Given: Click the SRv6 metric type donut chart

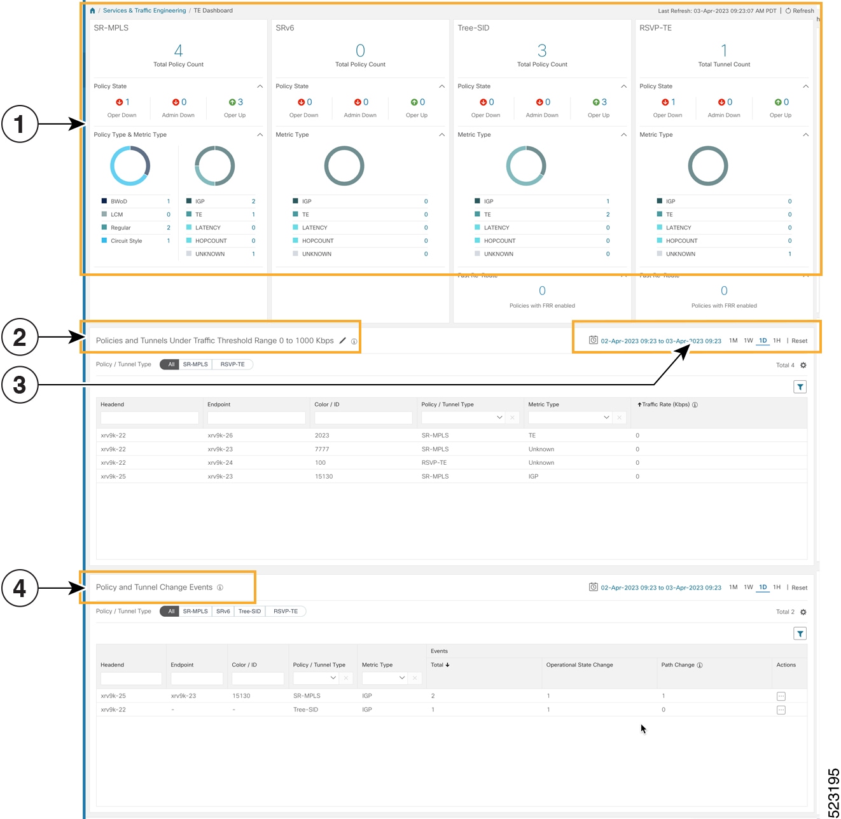Looking at the screenshot, I should pos(344,166).
